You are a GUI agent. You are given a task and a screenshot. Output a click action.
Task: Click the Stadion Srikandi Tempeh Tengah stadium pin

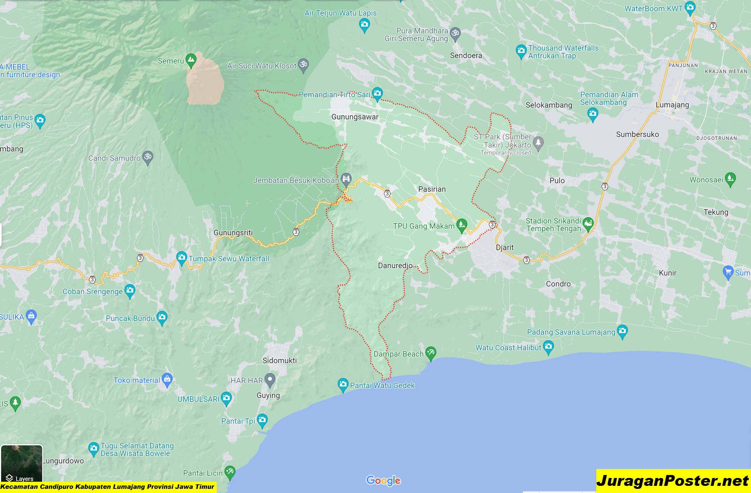[588, 224]
